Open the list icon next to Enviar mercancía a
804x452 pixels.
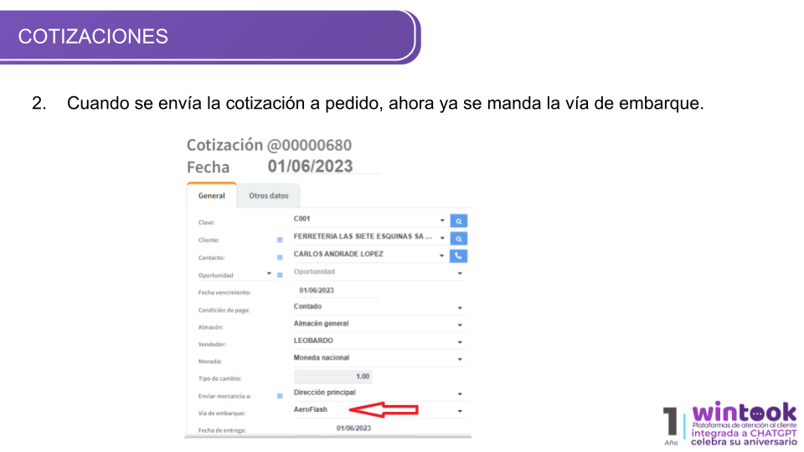[x=280, y=396]
